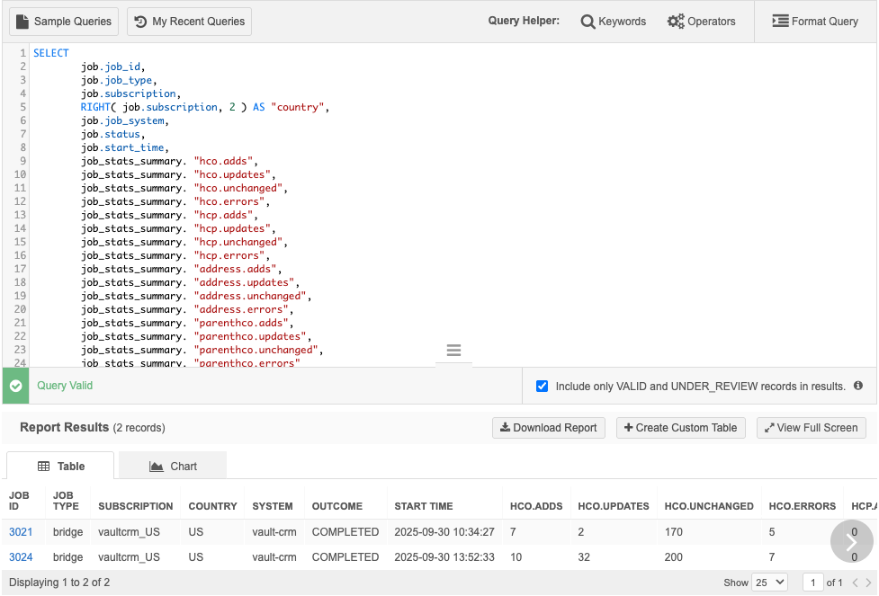Click the info icon beside VALID records option
879x596 pixels.
(858, 386)
